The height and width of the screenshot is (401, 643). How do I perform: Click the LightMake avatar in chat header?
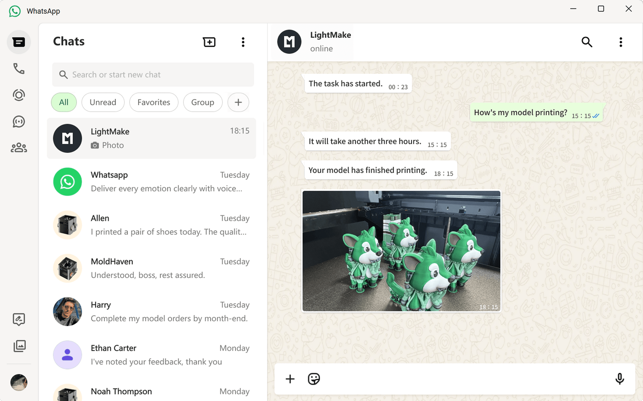click(289, 42)
